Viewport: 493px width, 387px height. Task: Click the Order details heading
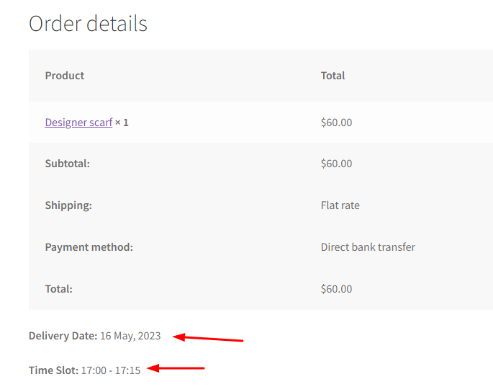click(x=88, y=24)
